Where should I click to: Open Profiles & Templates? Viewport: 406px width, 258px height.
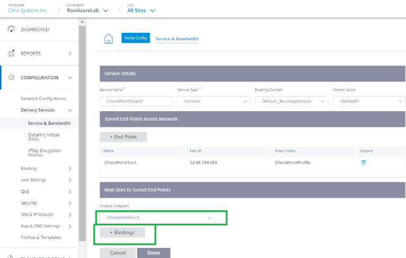click(41, 237)
